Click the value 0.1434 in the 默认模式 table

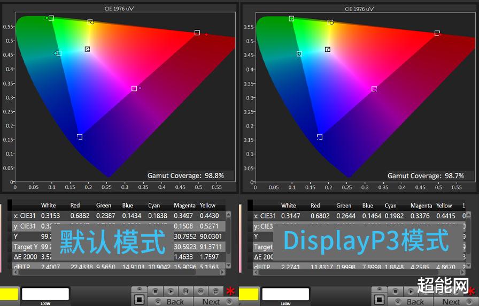tap(132, 216)
